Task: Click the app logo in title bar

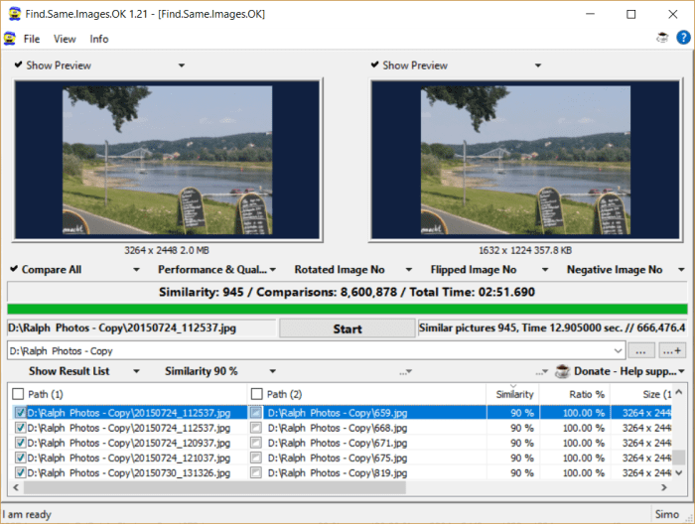Action: point(11,14)
